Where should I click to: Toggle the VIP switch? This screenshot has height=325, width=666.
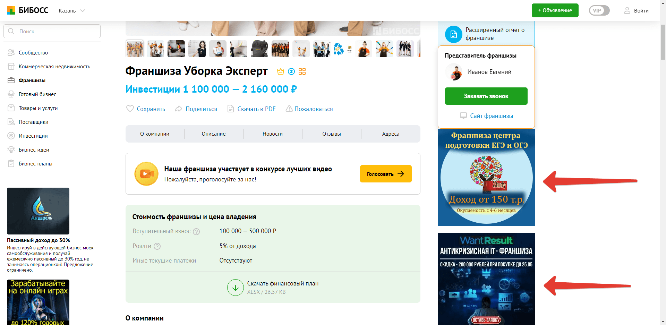point(599,10)
